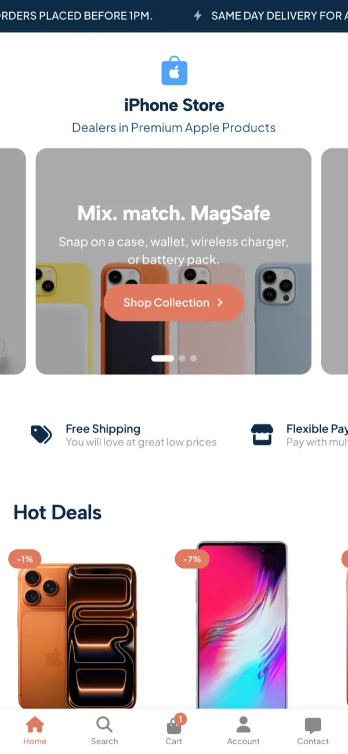
Task: Tap the -1% discount badge
Action: coord(25,559)
